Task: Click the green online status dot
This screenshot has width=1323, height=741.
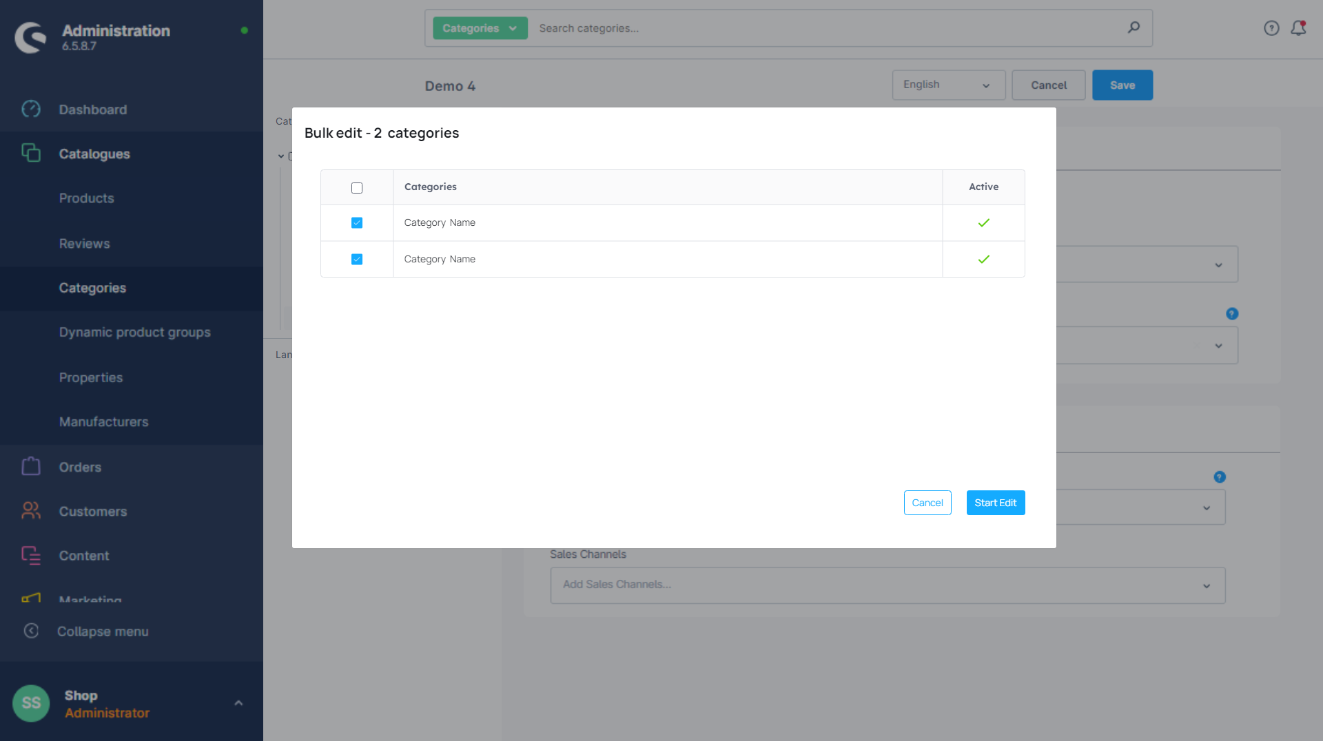Action: click(x=244, y=30)
